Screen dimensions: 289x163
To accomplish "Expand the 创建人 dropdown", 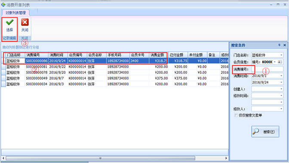I will coord(281,89).
